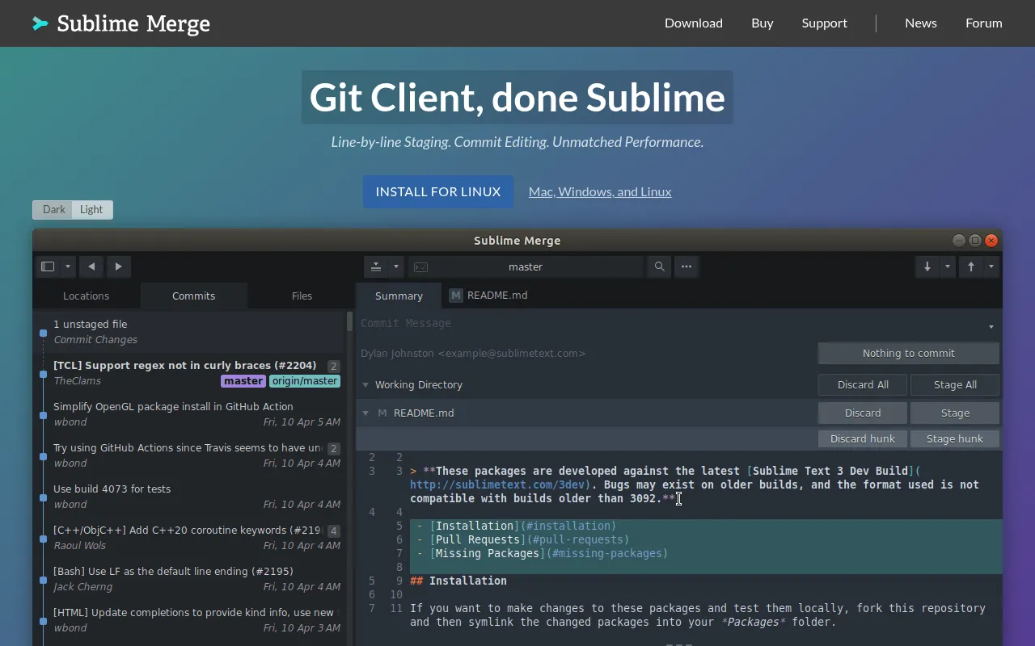1035x646 pixels.
Task: Select the TCL Support regex commit
Action: (189, 373)
